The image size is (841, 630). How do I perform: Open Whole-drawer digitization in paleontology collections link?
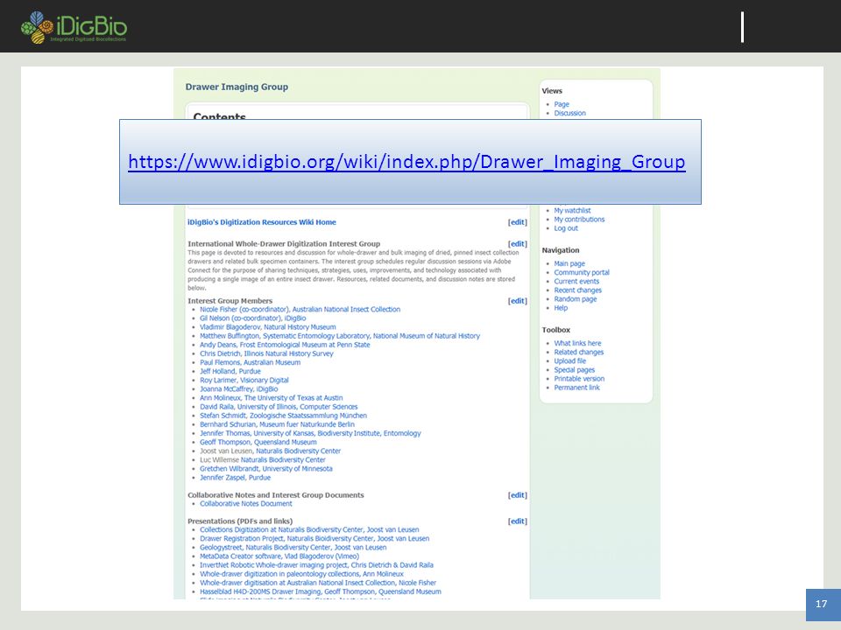point(301,574)
